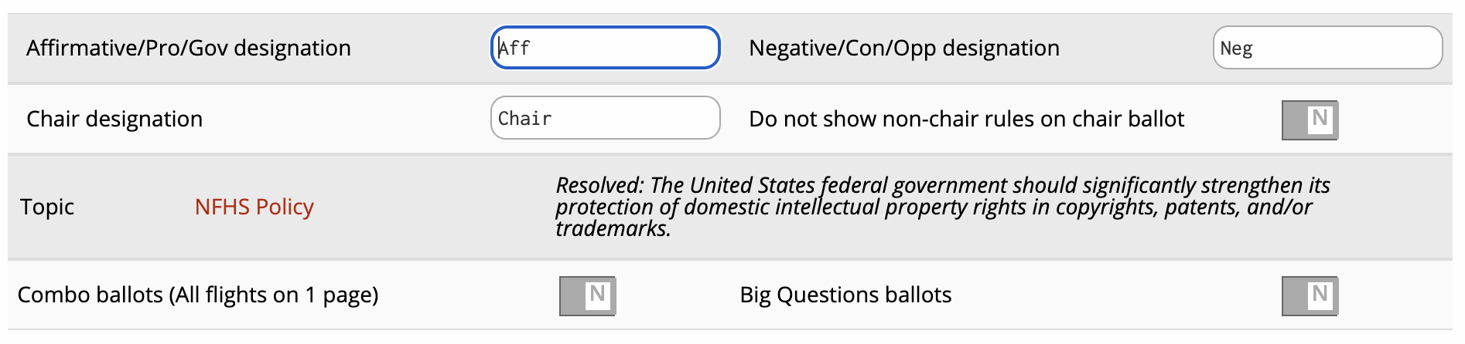
Task: Click the Negative/Con/Opp designation label
Action: 904,48
